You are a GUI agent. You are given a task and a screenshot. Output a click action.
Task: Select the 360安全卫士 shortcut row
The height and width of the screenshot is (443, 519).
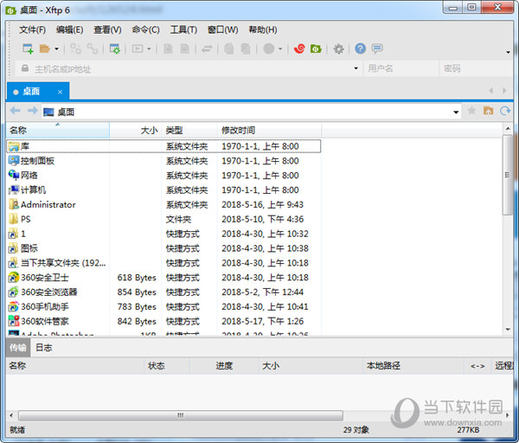coord(163,278)
